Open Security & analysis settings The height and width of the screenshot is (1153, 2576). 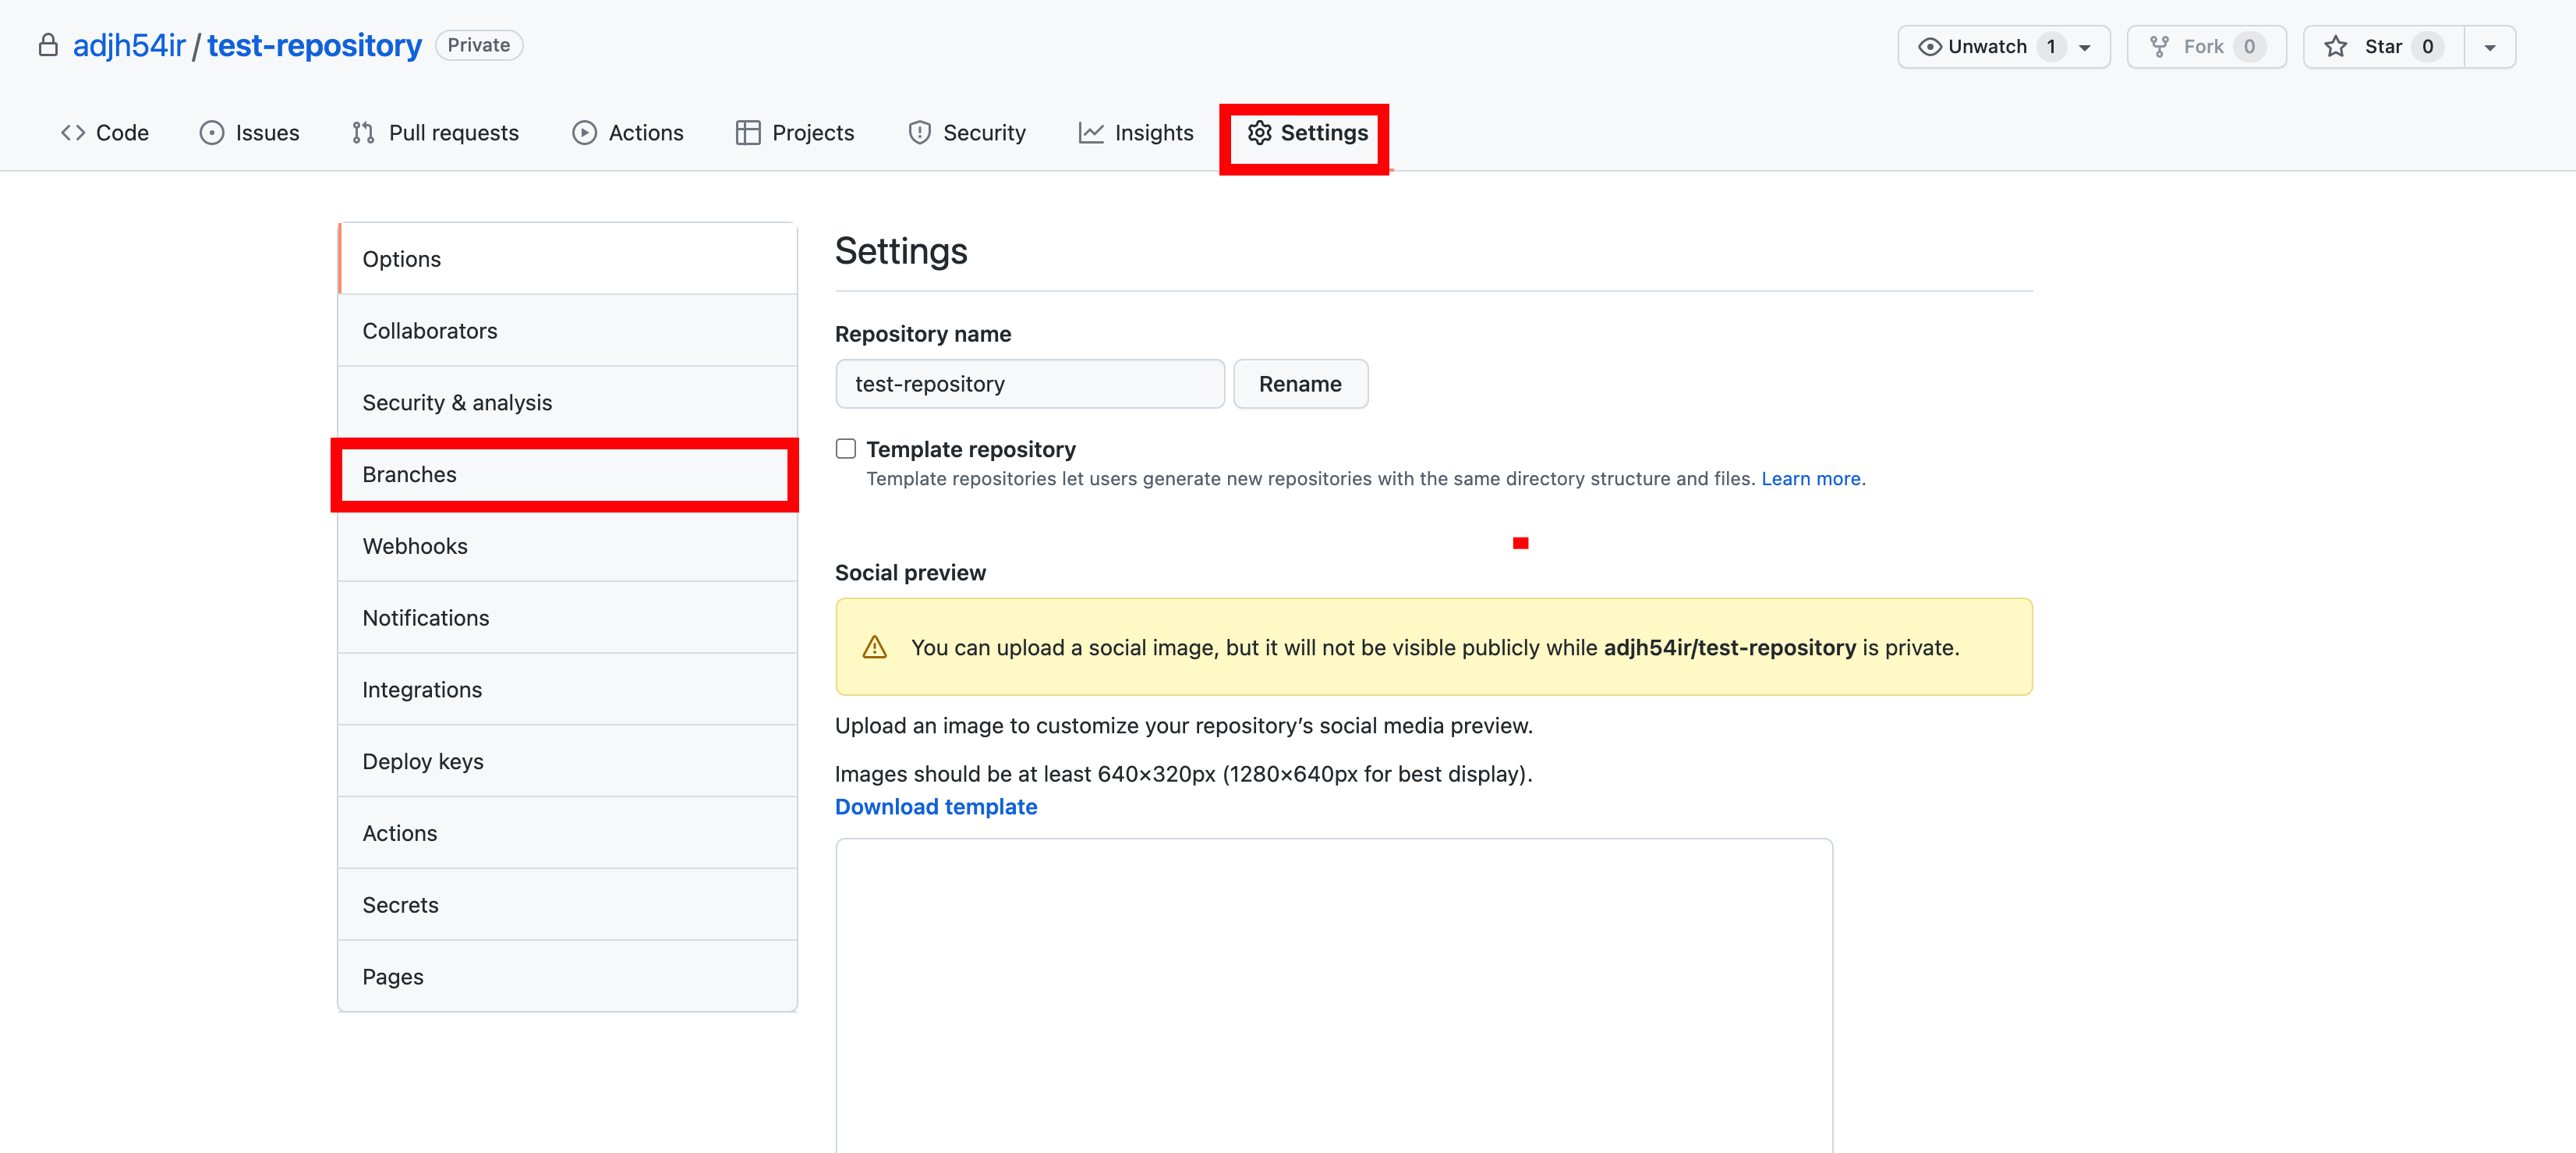568,403
